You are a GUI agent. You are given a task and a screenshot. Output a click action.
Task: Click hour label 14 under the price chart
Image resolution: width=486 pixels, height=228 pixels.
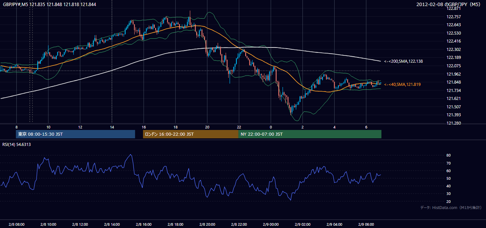[x=112, y=127]
